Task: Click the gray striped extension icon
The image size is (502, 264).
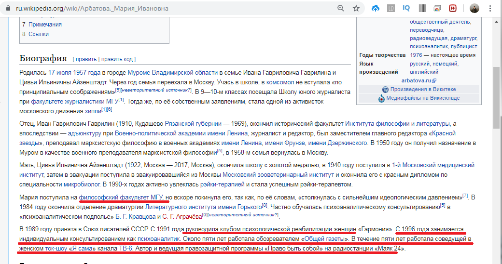Action: click(422, 8)
